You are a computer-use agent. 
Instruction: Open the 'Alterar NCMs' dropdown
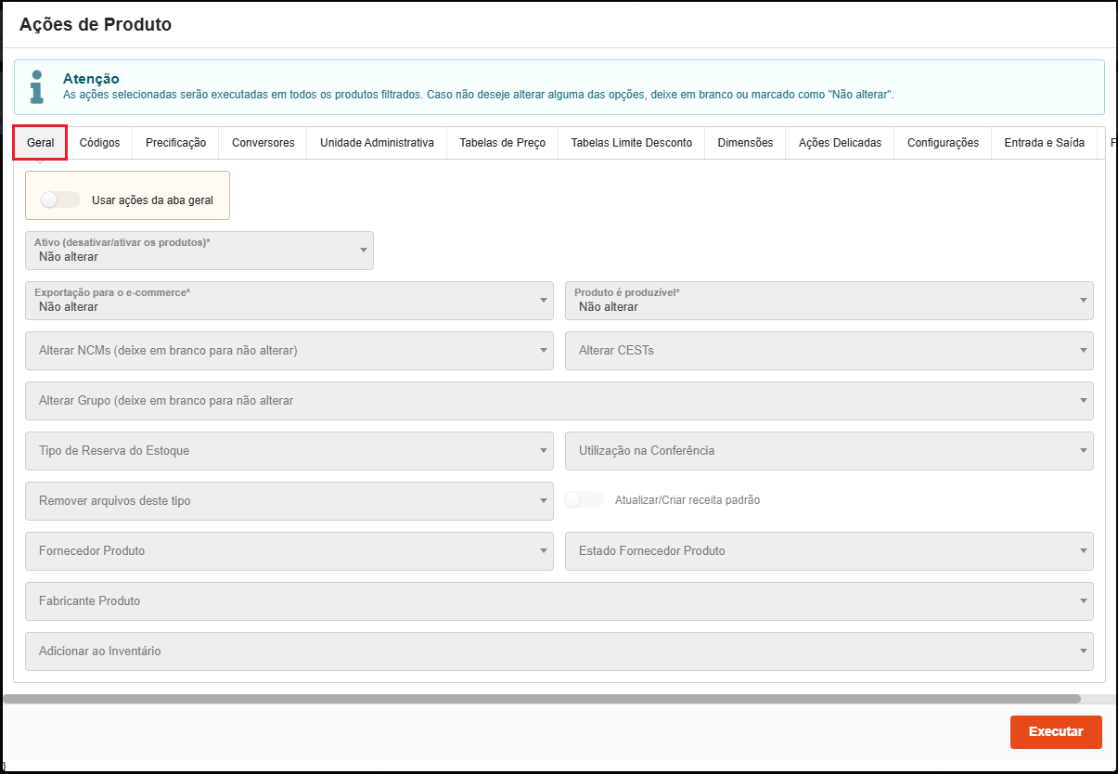click(x=289, y=351)
